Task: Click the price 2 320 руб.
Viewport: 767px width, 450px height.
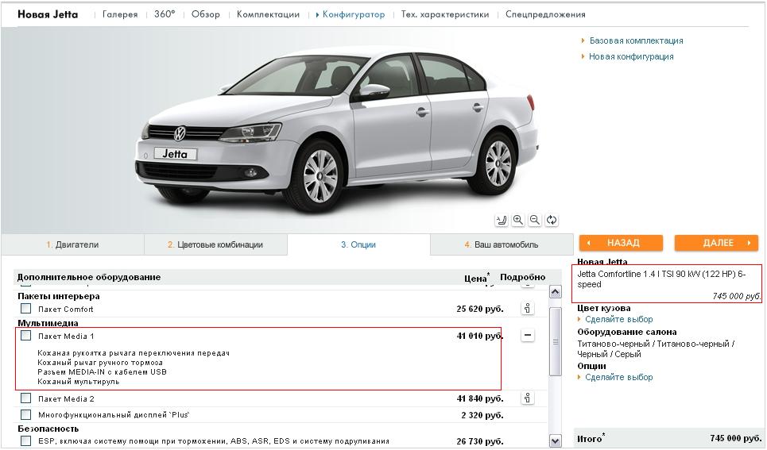Action: [482, 415]
